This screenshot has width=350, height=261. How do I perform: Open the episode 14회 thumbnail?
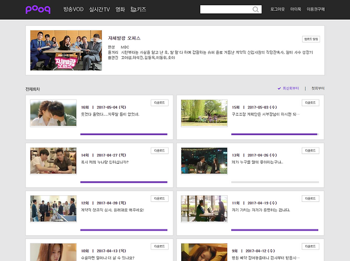point(53,161)
